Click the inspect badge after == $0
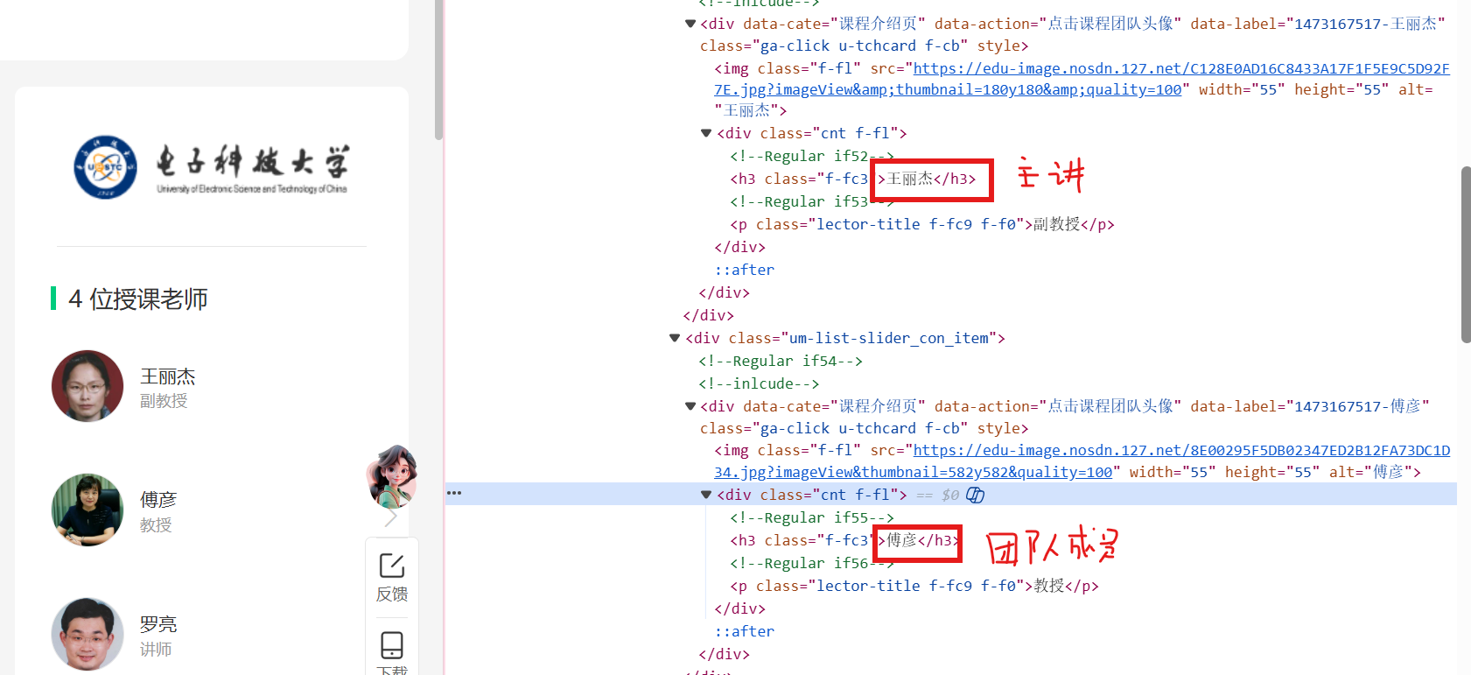Image resolution: width=1471 pixels, height=675 pixels. click(976, 496)
